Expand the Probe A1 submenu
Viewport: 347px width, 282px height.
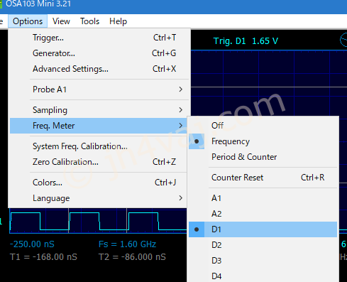pos(99,90)
